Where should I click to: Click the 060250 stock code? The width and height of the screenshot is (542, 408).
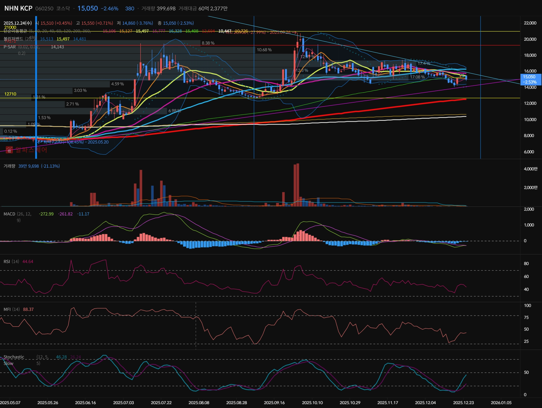44,8
